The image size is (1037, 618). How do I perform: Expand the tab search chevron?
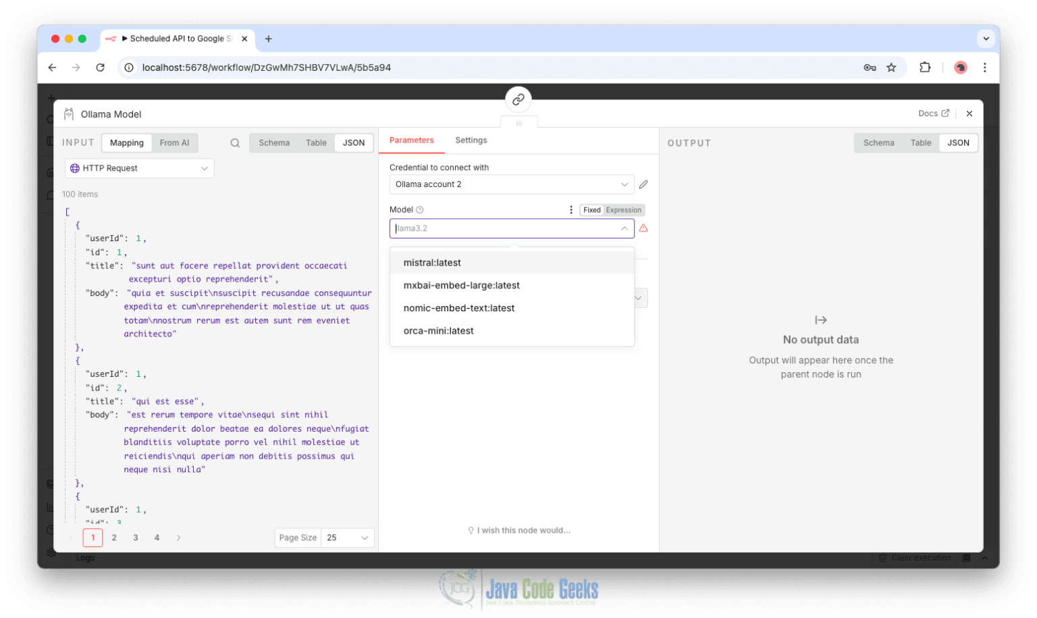coord(986,38)
